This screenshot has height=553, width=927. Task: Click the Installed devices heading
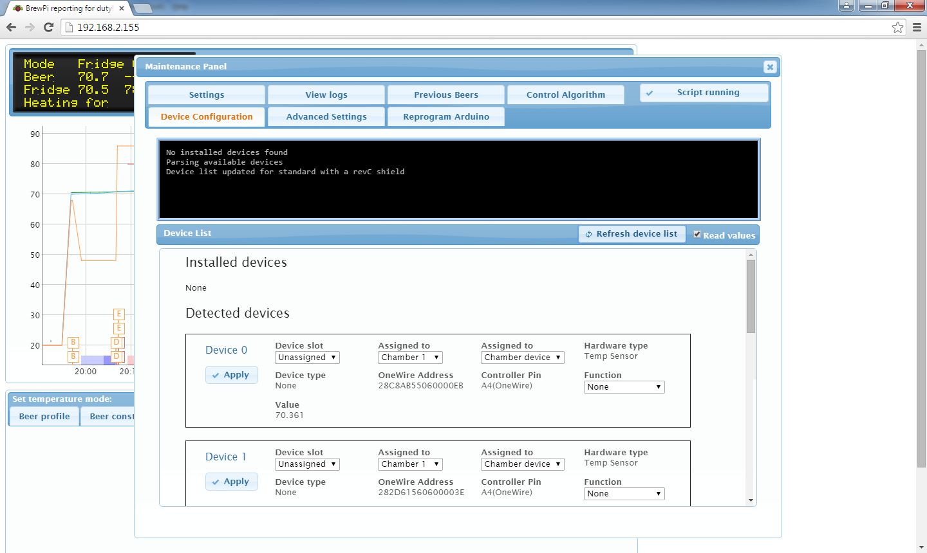236,262
